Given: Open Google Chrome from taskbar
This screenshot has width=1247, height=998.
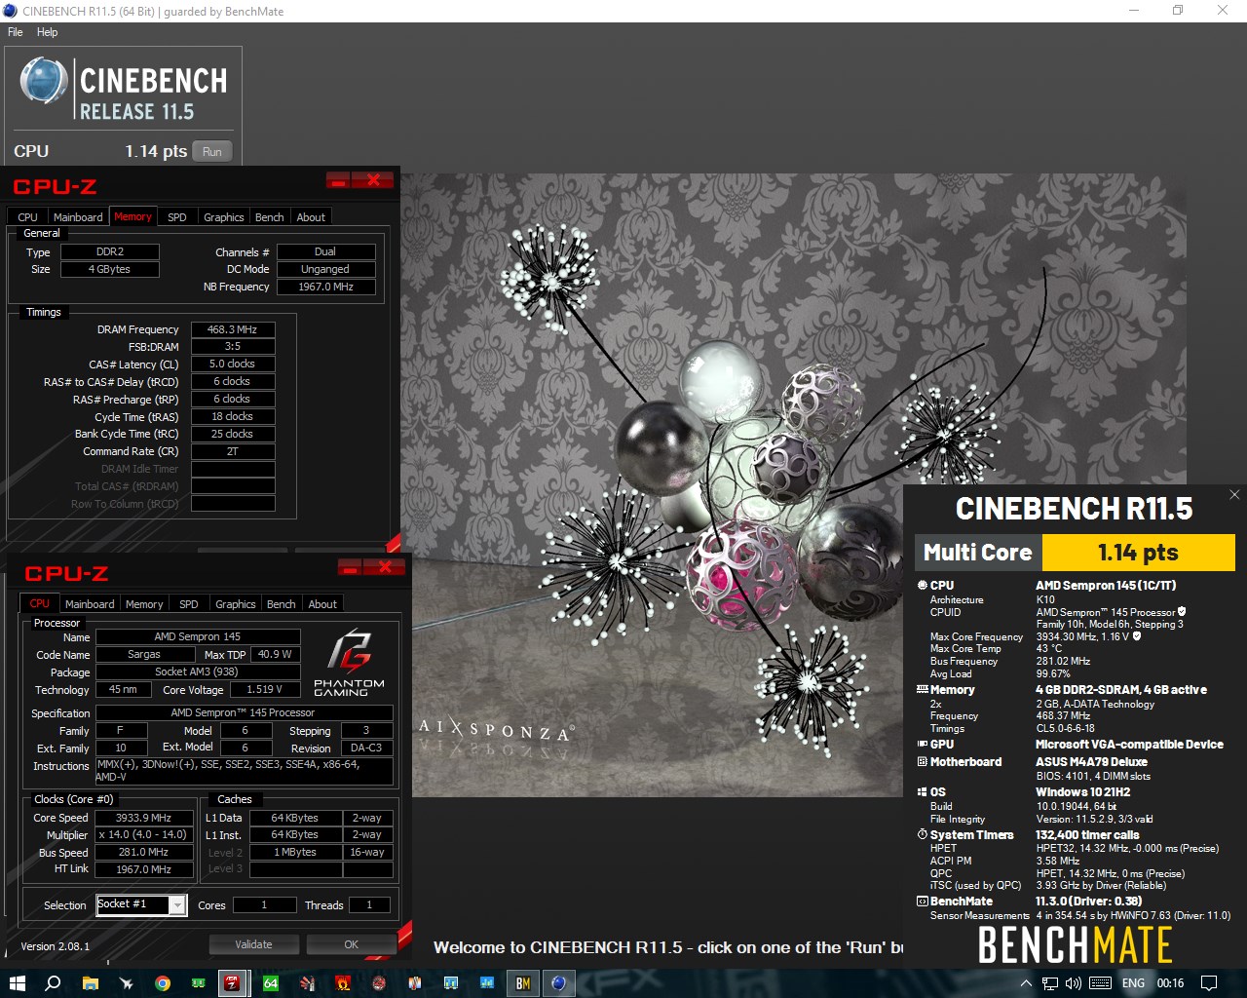Looking at the screenshot, I should click(x=163, y=983).
